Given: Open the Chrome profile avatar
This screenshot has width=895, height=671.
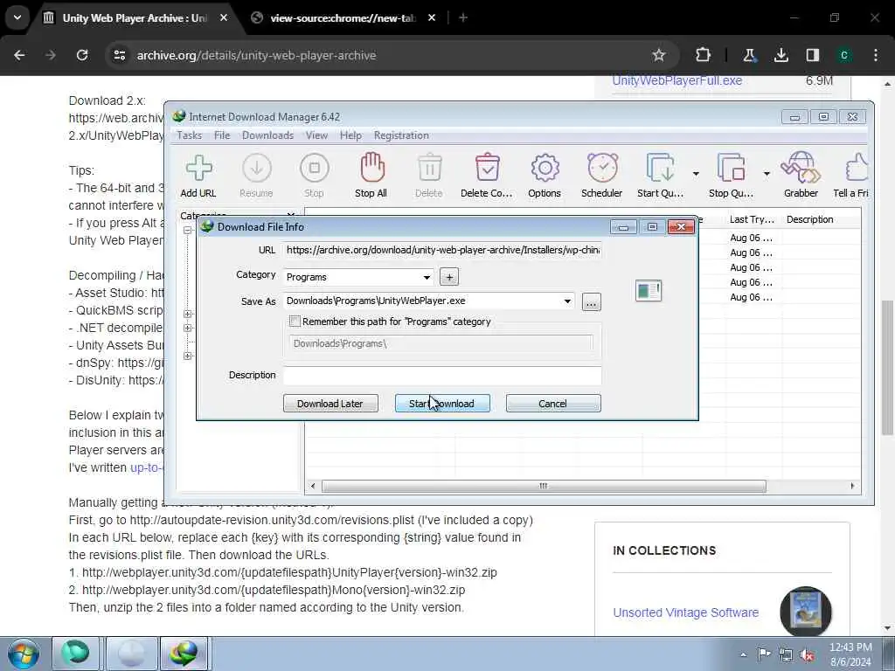Looking at the screenshot, I should 843,55.
